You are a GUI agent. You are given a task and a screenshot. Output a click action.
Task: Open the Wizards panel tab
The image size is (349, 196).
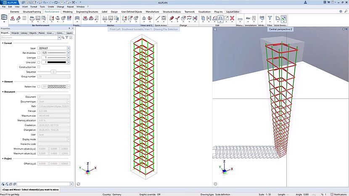pyautogui.click(x=15, y=32)
